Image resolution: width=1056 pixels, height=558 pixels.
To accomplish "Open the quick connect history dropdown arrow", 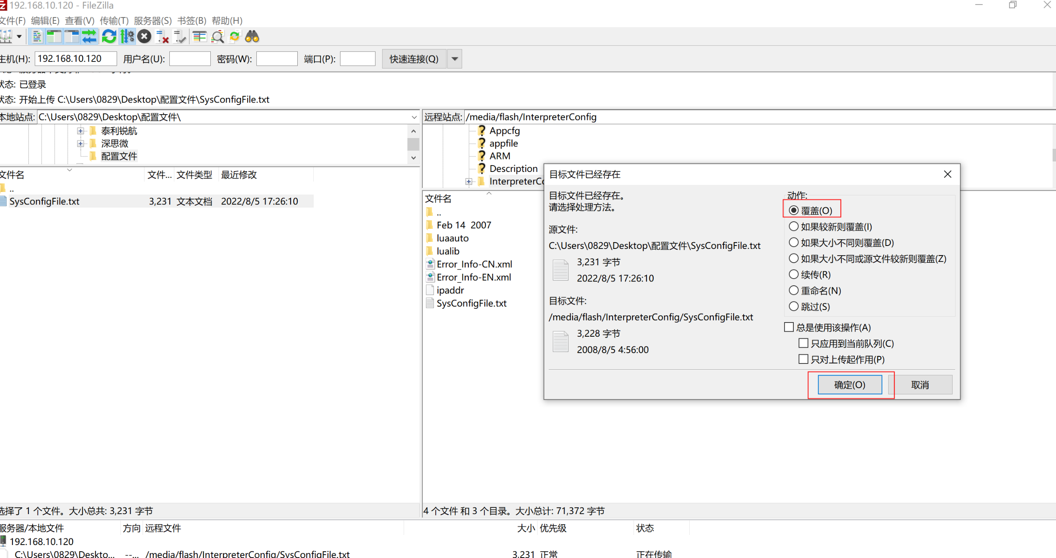I will tap(455, 59).
